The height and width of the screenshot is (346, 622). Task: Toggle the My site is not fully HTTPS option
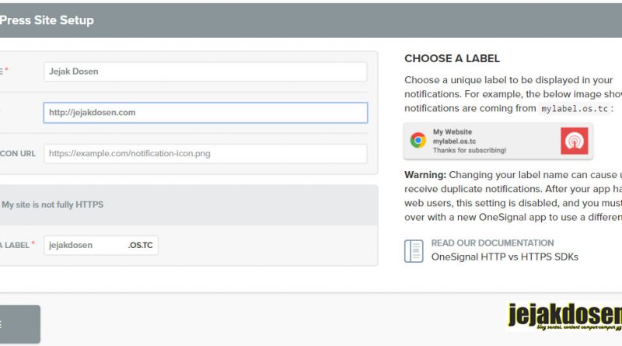52,204
